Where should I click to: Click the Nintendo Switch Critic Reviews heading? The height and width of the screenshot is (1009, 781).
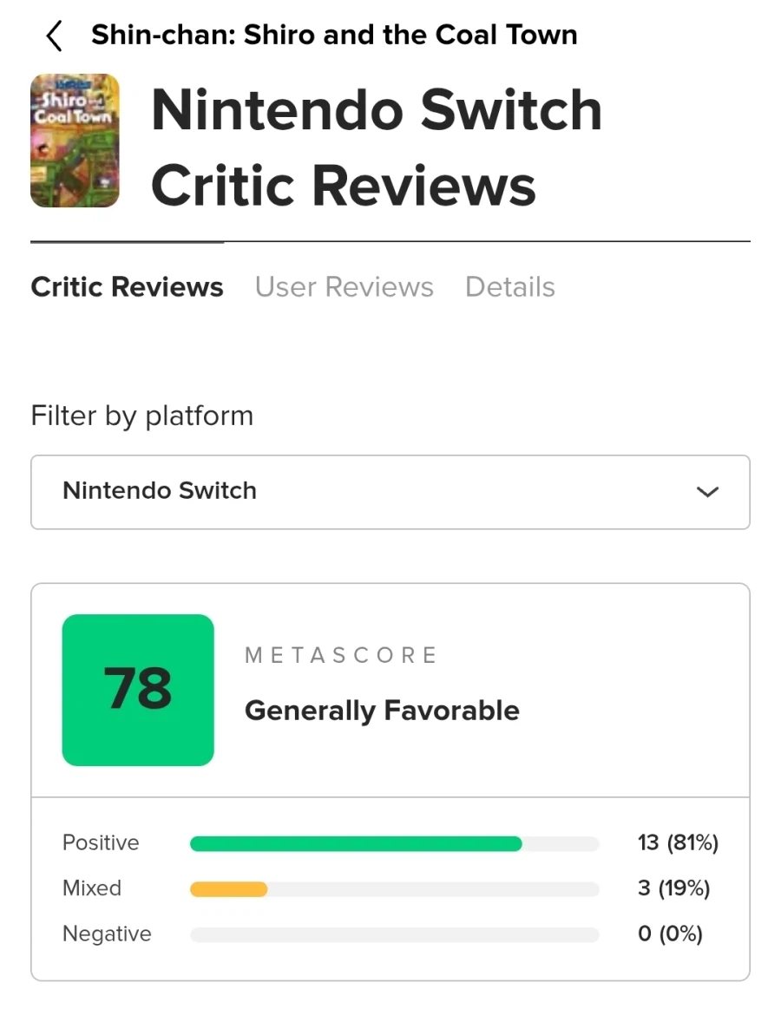tap(377, 147)
